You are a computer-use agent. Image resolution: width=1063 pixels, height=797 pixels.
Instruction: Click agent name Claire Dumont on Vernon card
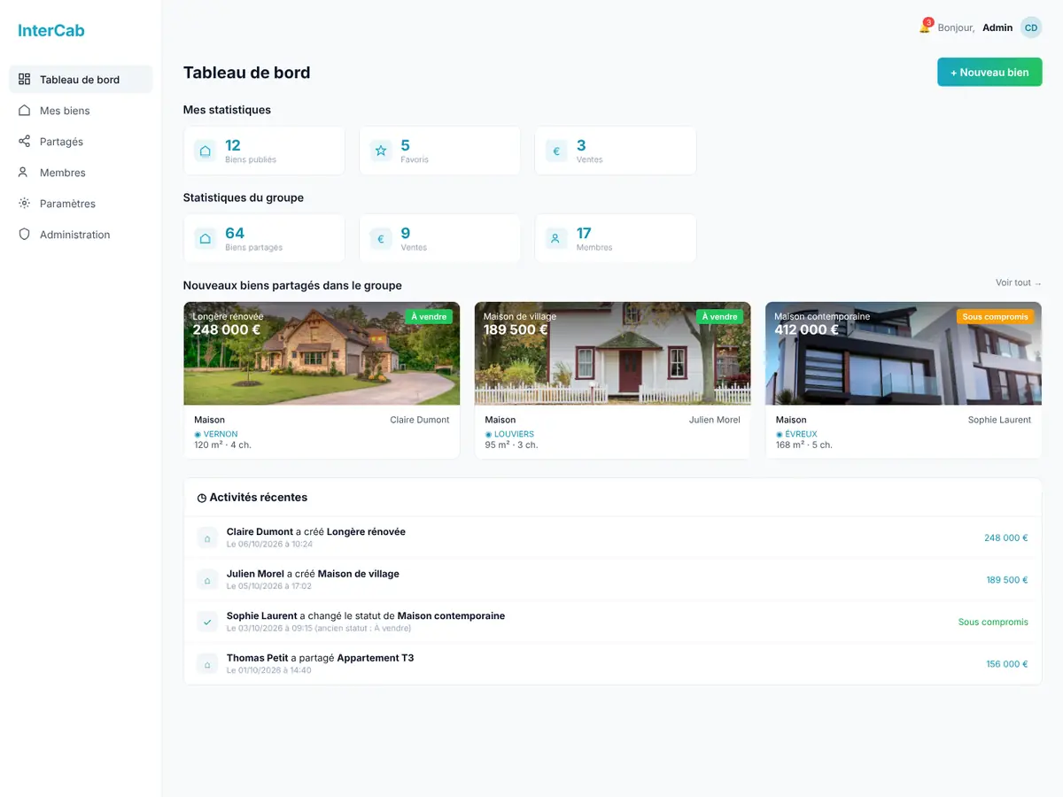420,420
